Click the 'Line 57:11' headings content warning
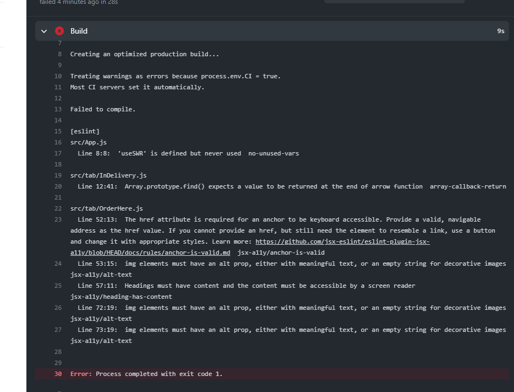This screenshot has height=392, width=514. [243, 291]
